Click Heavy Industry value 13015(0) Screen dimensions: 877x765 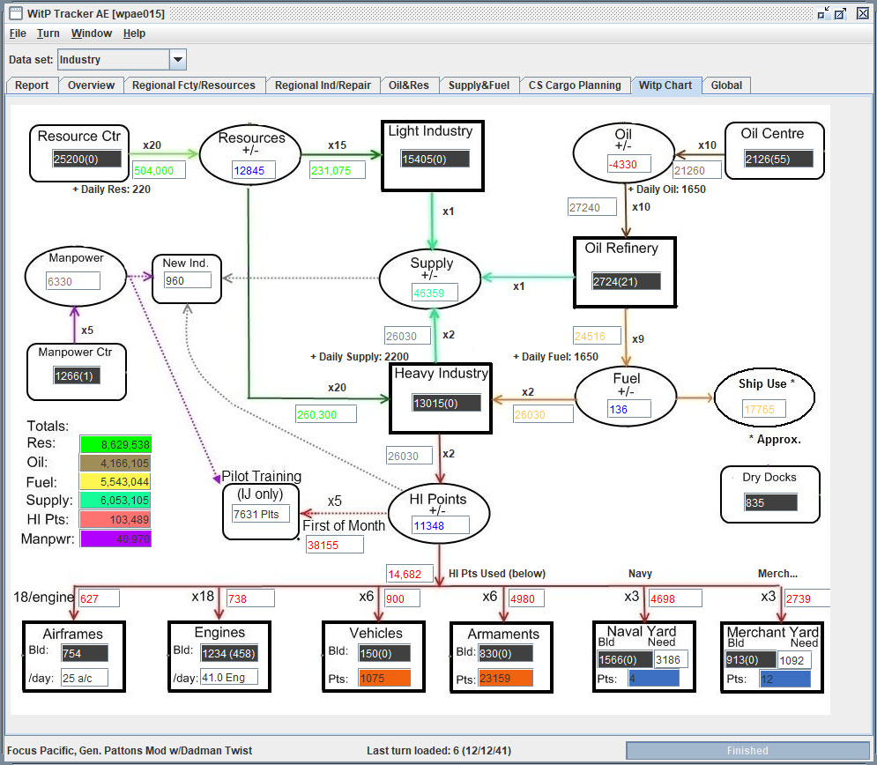coord(446,403)
